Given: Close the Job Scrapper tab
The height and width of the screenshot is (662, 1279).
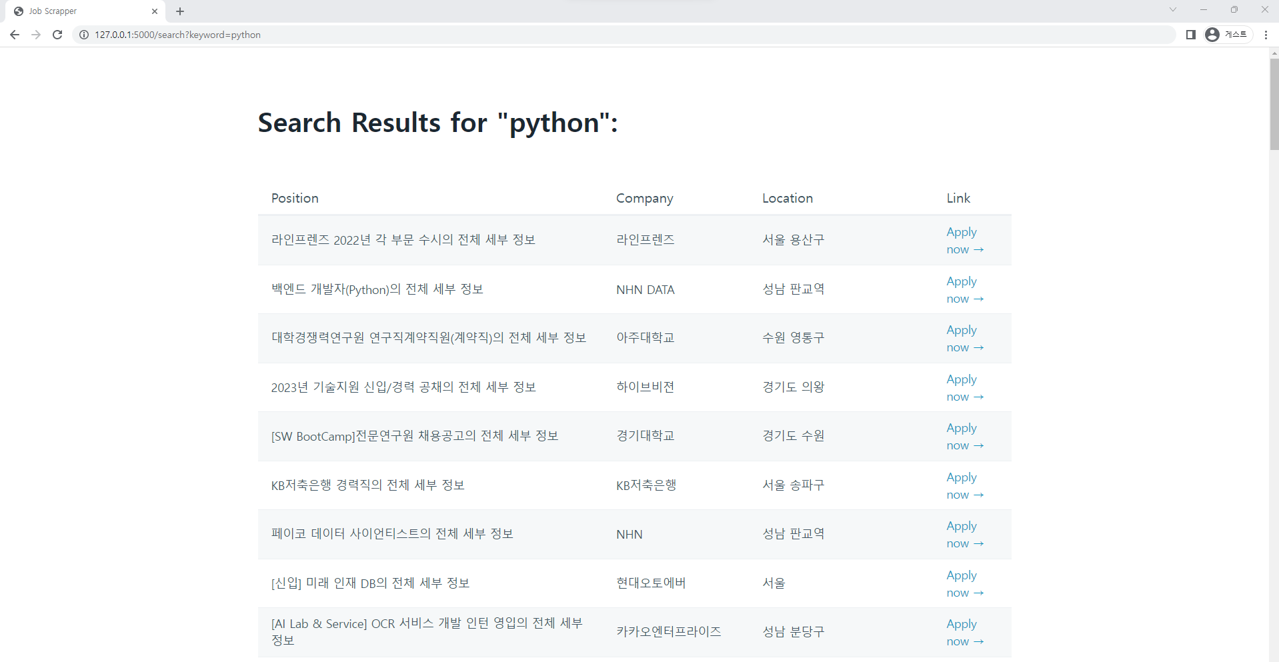Looking at the screenshot, I should tap(155, 11).
